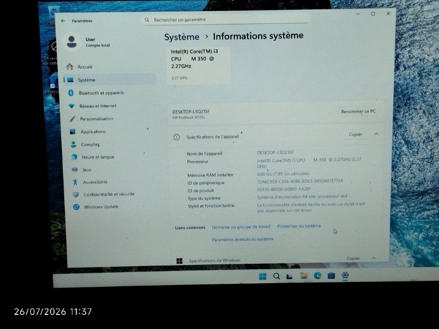Click Renommer ce PC button
The width and height of the screenshot is (439, 329).
click(x=358, y=111)
